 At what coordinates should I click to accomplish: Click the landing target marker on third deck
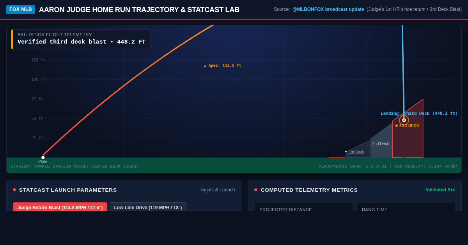point(404,120)
